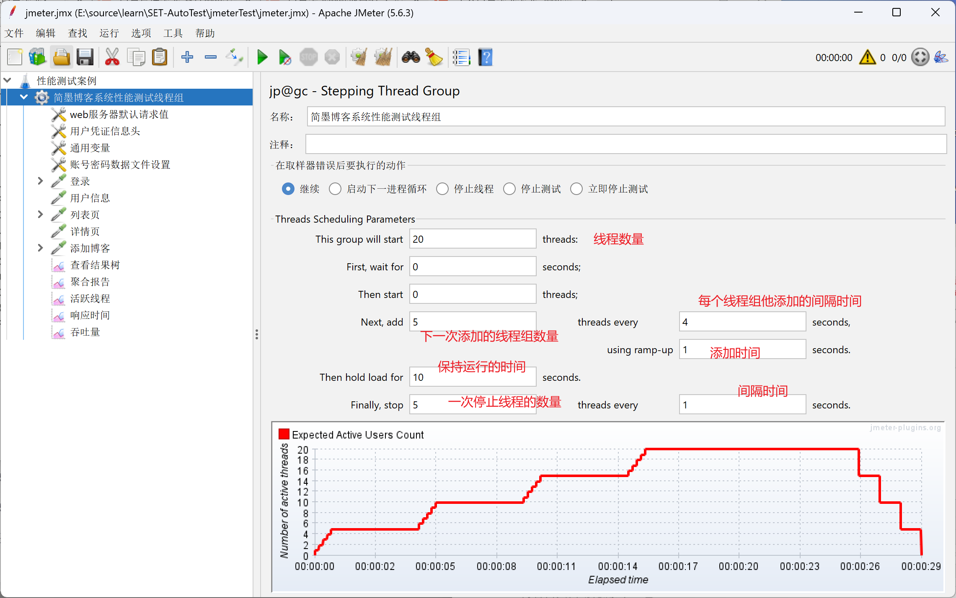Collapse the 性能测试案例 test plan node

tap(8, 80)
